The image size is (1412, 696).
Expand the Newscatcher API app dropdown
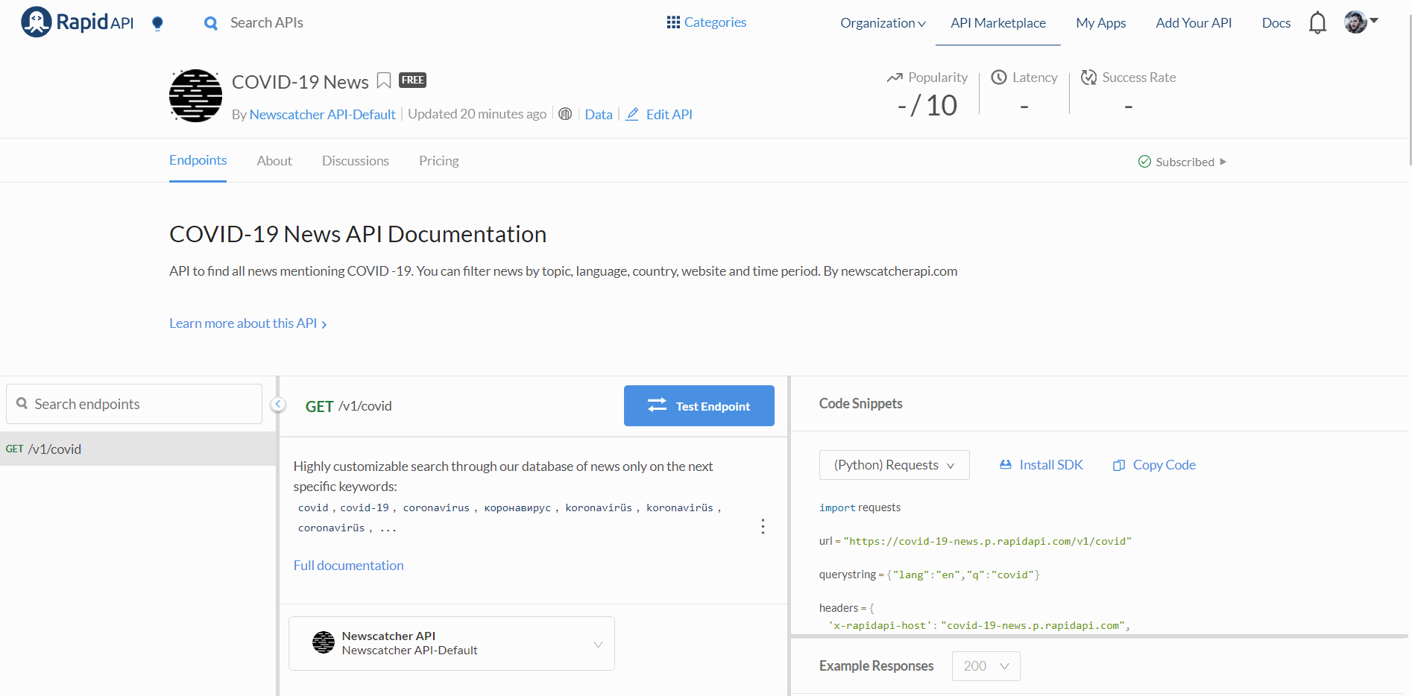(x=452, y=643)
